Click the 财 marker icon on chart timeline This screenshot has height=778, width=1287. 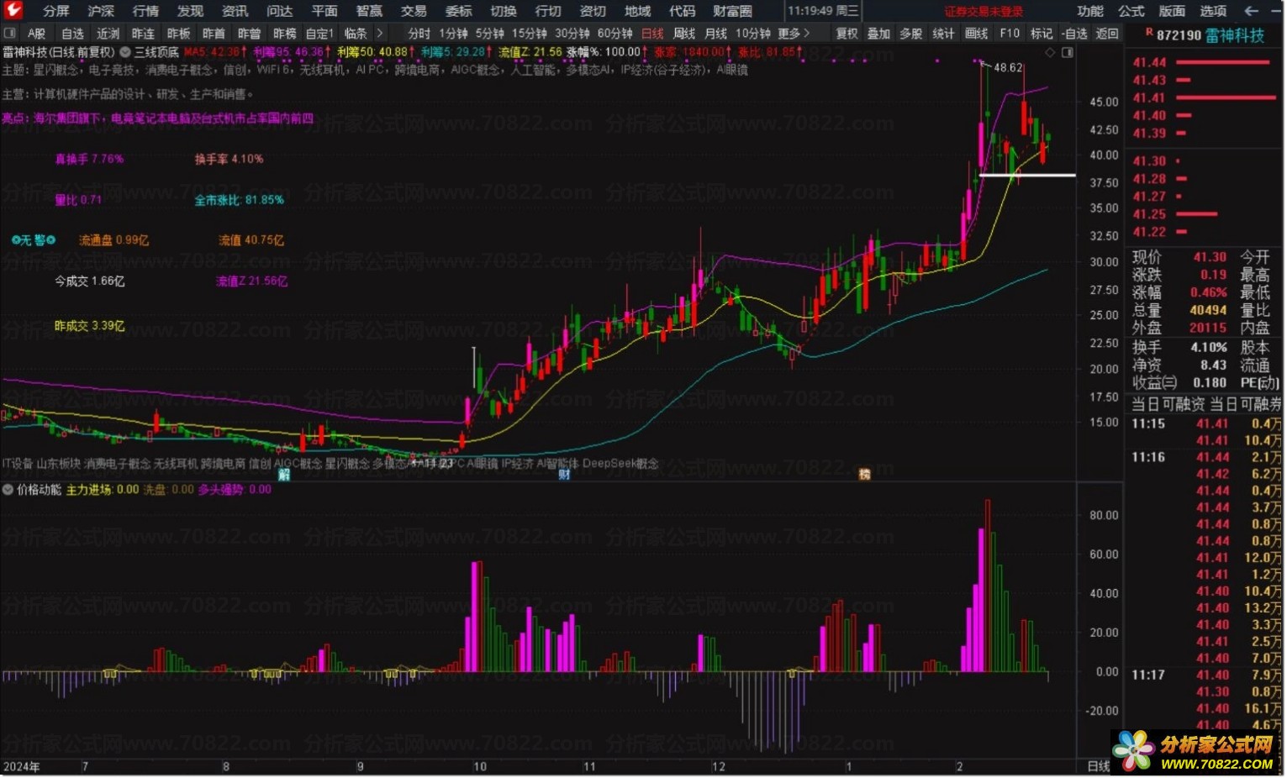(x=564, y=475)
